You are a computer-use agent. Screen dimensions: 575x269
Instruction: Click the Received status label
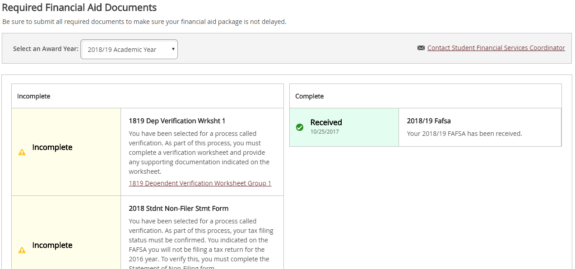click(x=326, y=122)
